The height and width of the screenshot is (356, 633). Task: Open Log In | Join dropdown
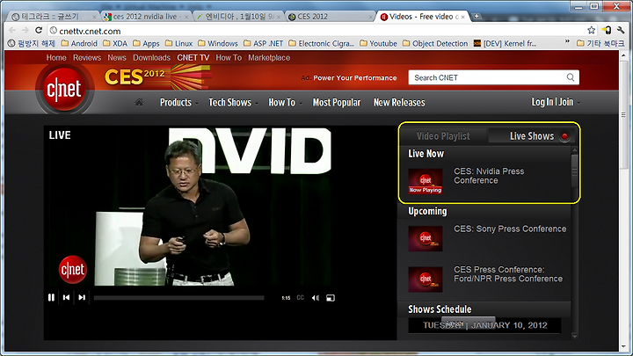click(x=556, y=102)
